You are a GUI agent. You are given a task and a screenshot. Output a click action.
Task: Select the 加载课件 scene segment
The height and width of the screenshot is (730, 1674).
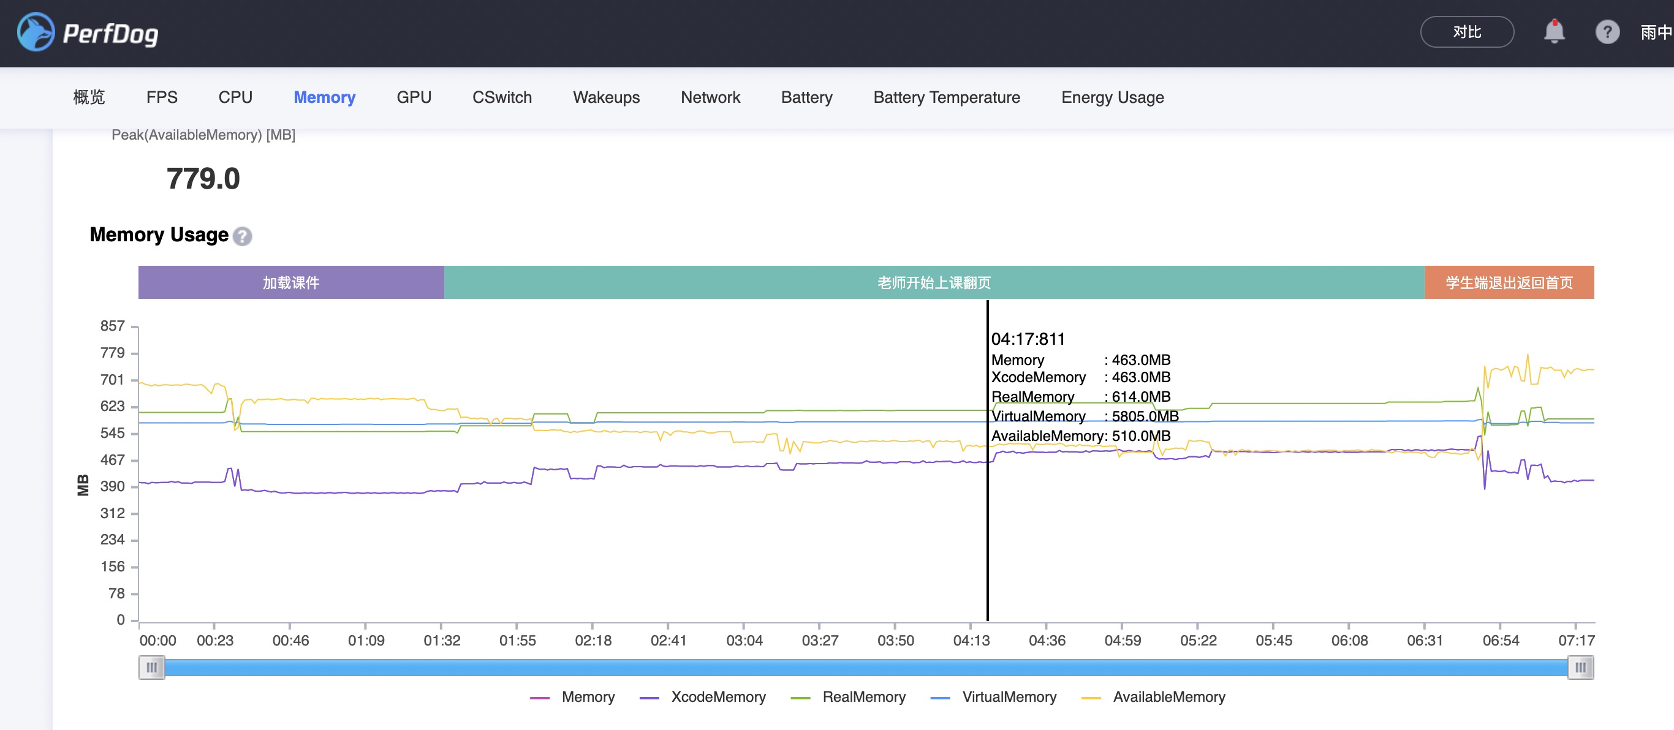[x=291, y=282]
